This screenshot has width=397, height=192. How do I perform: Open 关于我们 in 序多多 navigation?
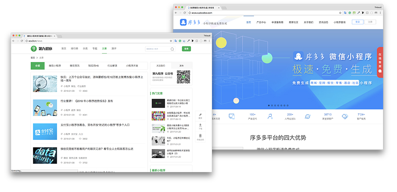pos(308,22)
